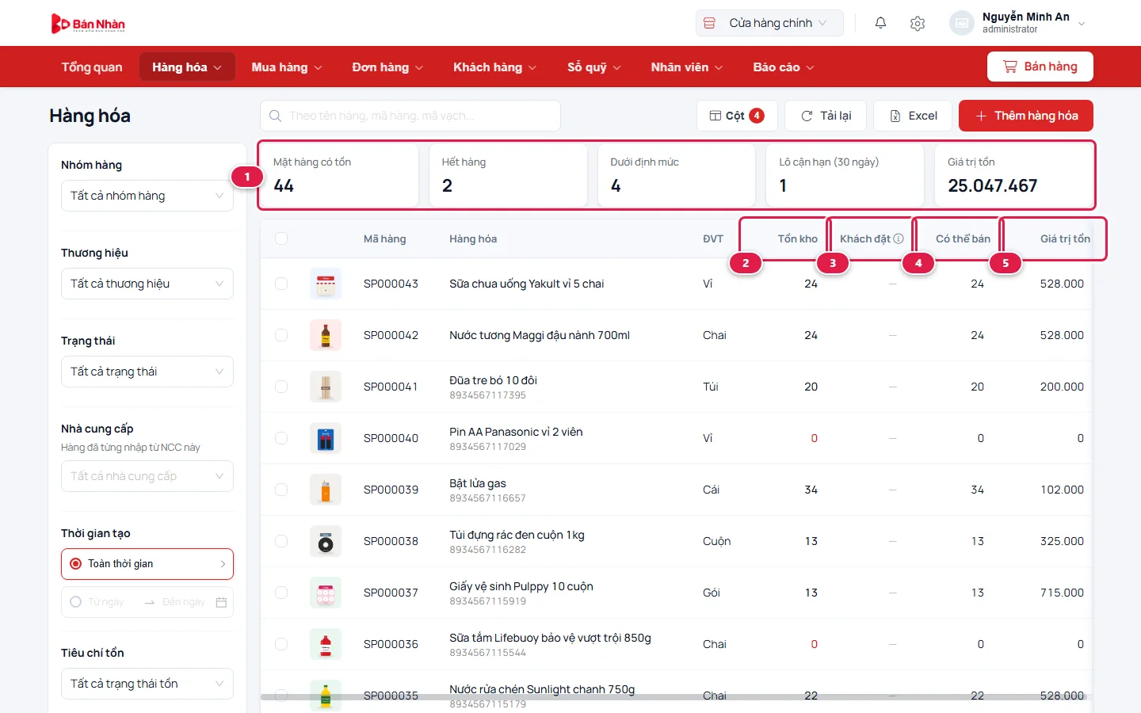Screen dimensions: 1141x713
Task: Open the Mua hàng menu
Action: point(287,67)
